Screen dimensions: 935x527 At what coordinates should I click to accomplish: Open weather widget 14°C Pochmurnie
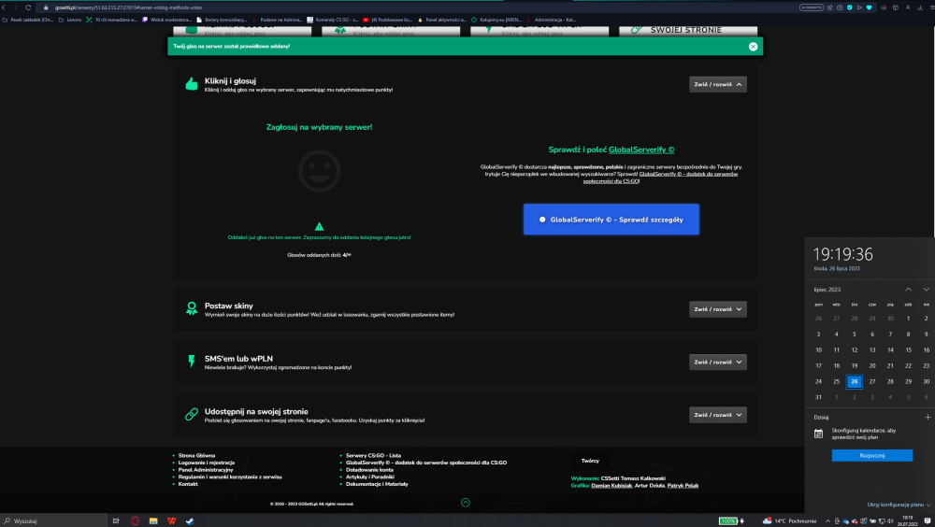point(789,521)
